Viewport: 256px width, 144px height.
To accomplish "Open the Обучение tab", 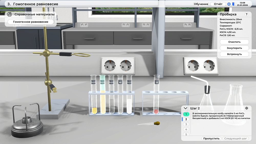I will pyautogui.click(x=201, y=4).
